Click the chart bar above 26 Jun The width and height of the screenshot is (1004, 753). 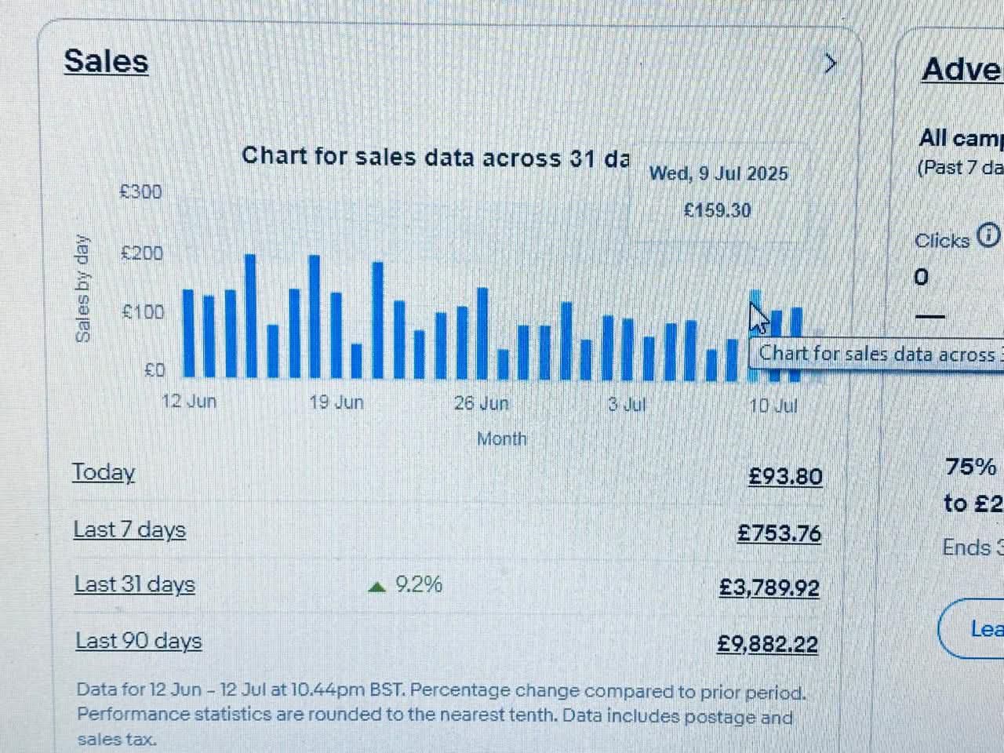coord(482,333)
